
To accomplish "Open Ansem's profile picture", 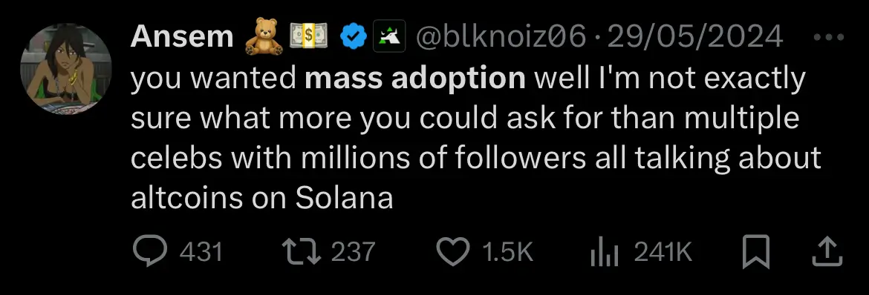I will coord(66,69).
